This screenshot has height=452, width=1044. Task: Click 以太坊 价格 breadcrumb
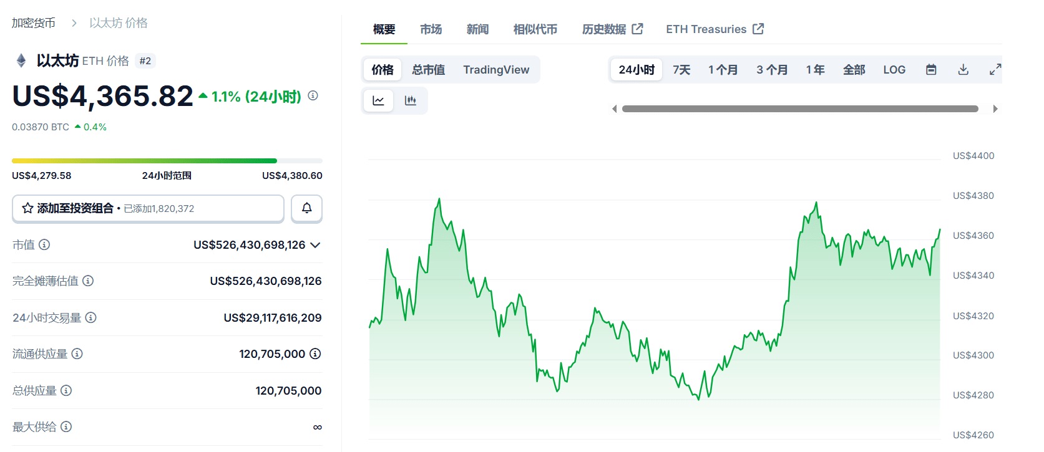click(119, 23)
